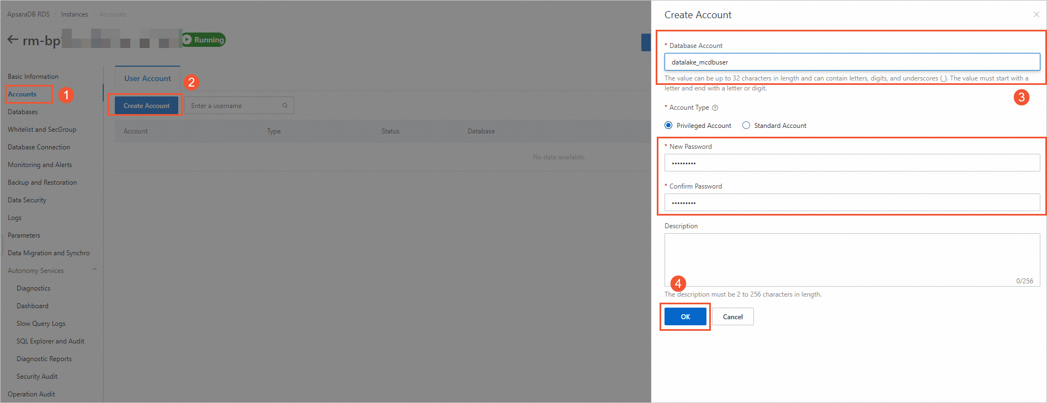Open Diagnostics under Autonomy Services

tap(33, 288)
